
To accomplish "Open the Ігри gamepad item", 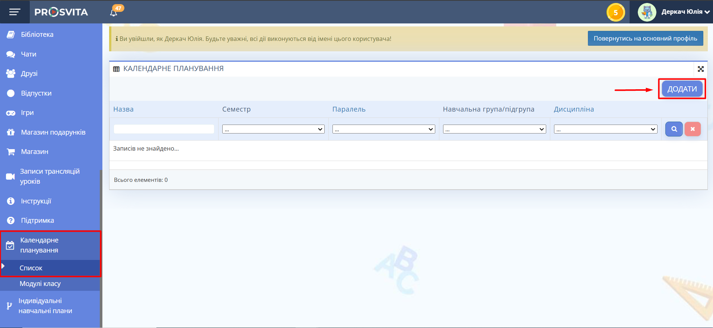I will click(27, 113).
